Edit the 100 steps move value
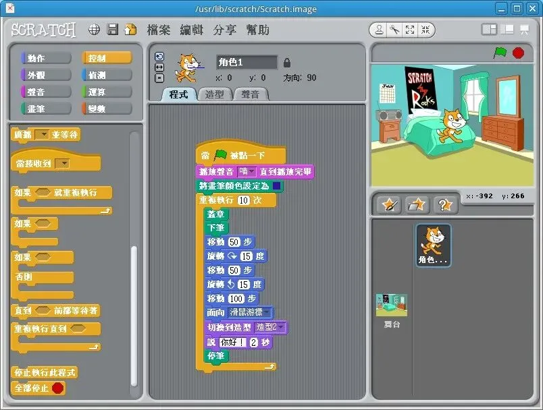543x410 pixels. click(x=236, y=298)
